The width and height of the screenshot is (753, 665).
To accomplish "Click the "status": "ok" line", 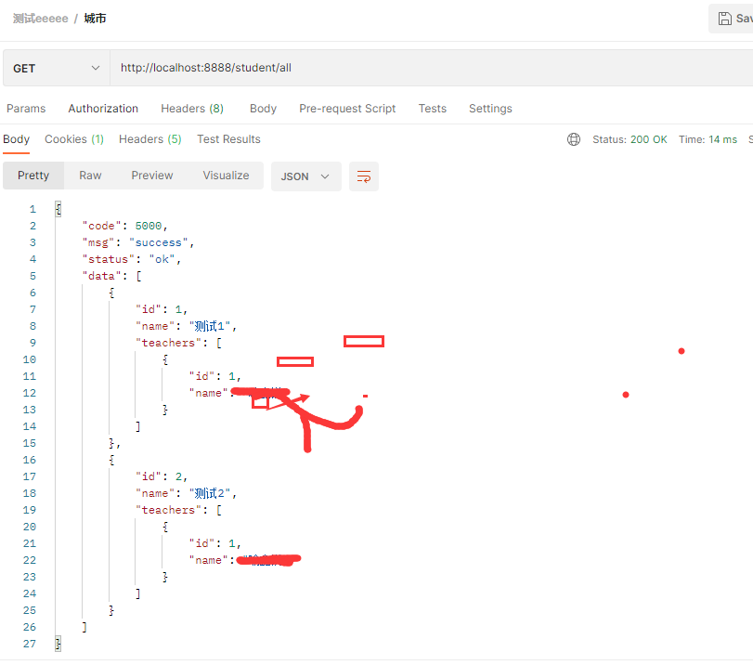I will [x=131, y=259].
